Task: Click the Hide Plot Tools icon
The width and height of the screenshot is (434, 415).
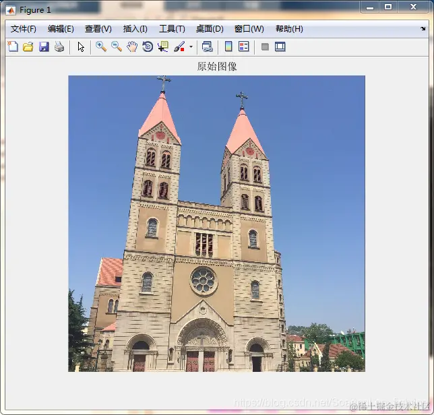Action: [x=265, y=46]
